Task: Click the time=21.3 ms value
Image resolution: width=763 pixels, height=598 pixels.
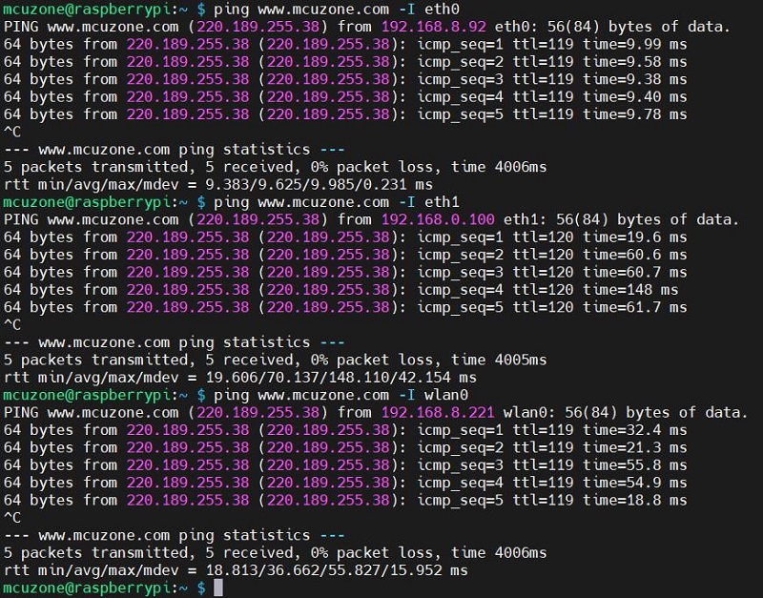Action: [635, 447]
